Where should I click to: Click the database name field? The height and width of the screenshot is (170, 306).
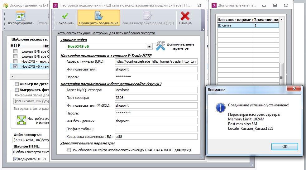[156, 121]
